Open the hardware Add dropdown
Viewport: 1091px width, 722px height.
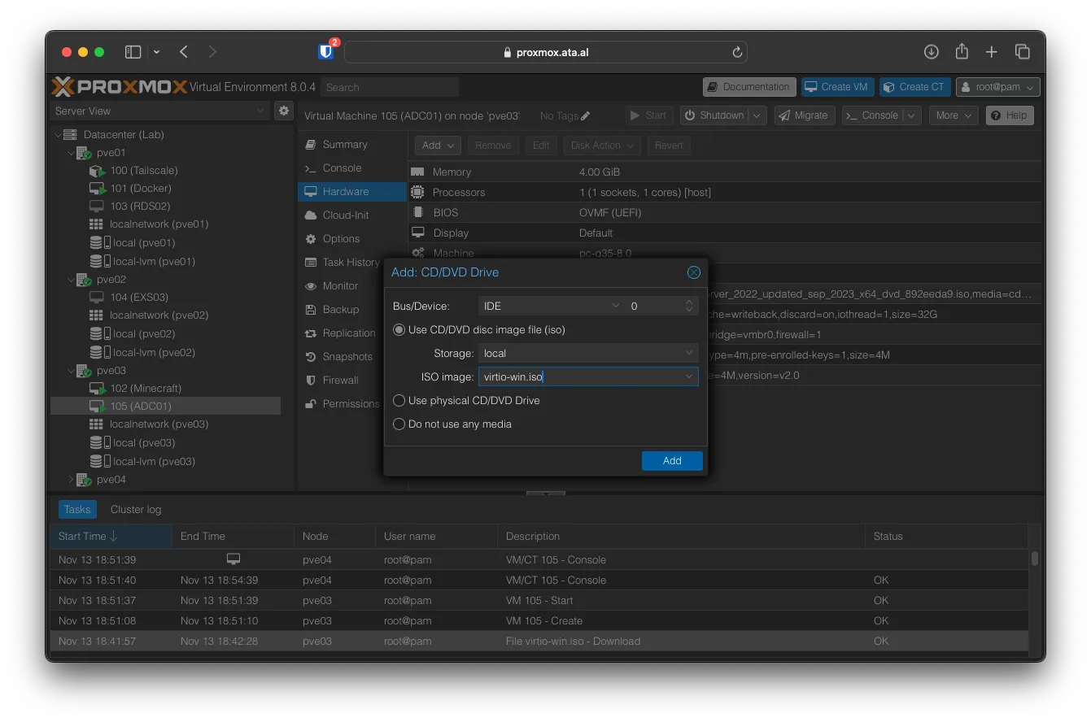coord(438,146)
